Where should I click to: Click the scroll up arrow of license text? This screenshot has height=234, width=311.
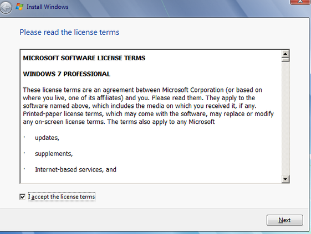[285, 54]
